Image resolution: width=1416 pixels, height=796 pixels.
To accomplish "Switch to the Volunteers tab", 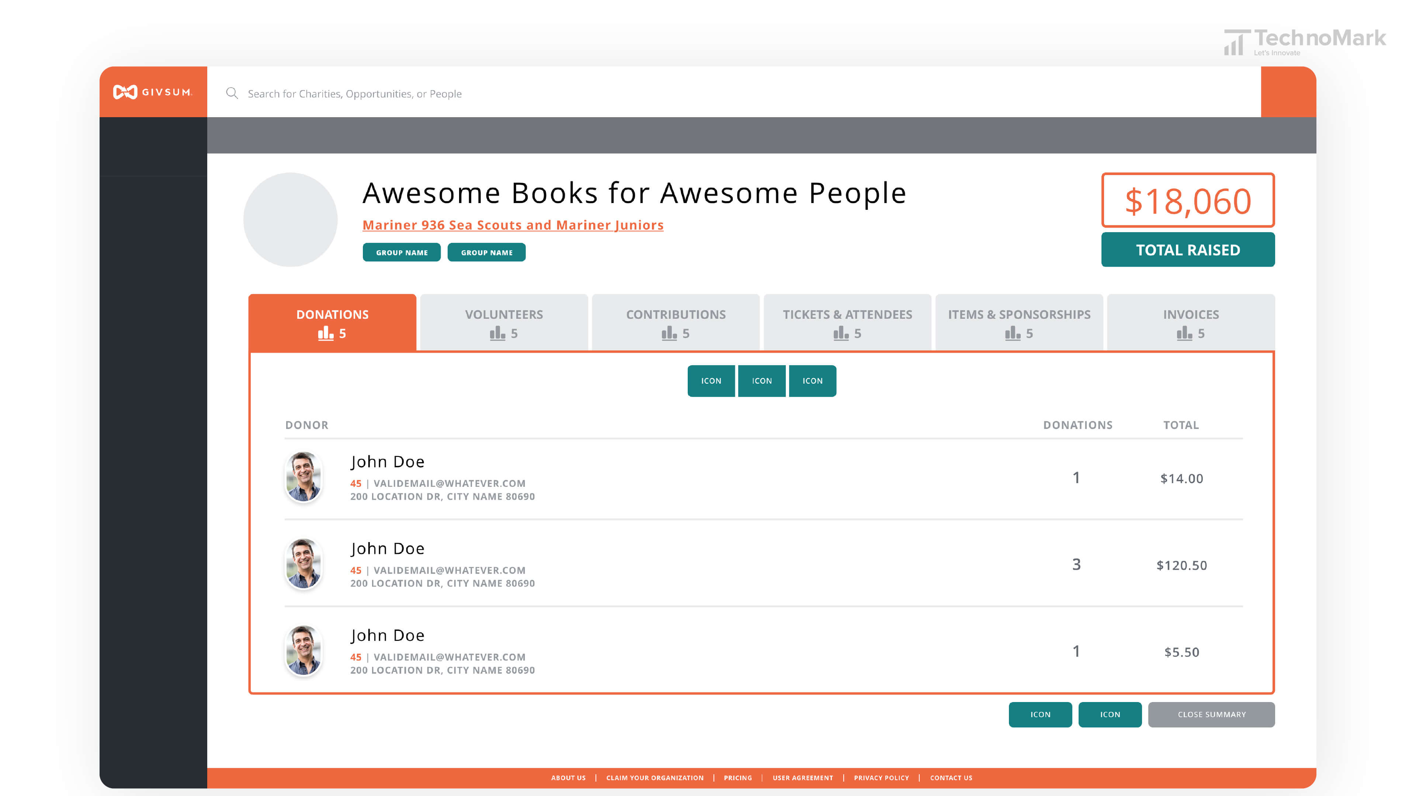I will (x=503, y=323).
